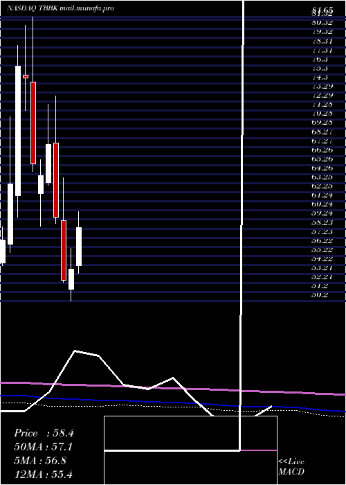
Task: Click the 52.21 price axis label
Action: coord(322,277)
